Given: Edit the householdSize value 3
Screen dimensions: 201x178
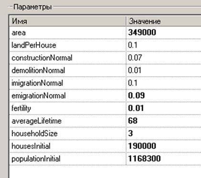Looking at the screenshot, I should point(130,133).
